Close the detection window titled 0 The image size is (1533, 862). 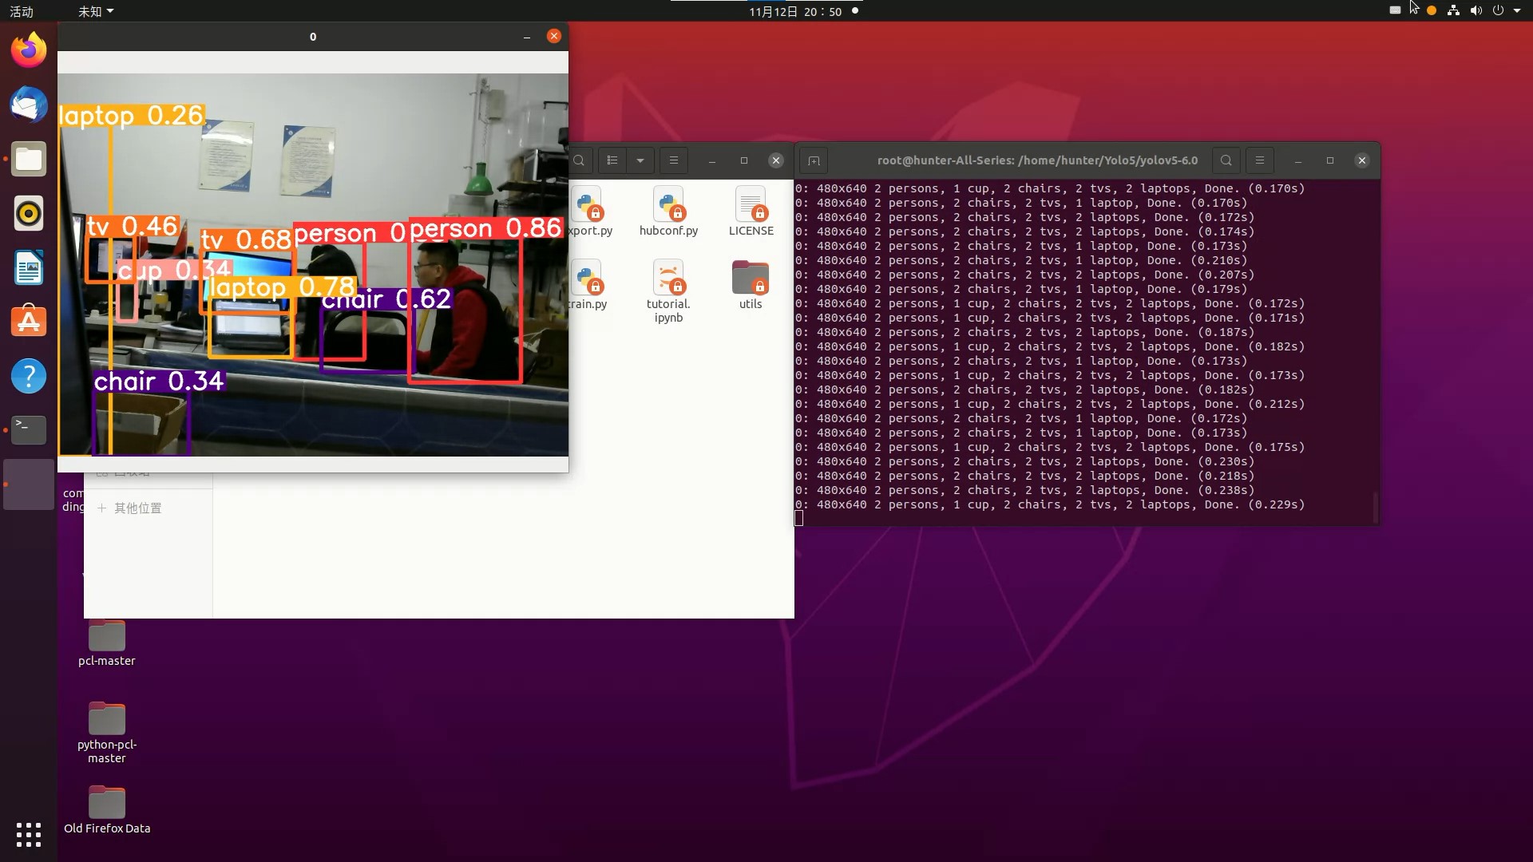tap(554, 36)
